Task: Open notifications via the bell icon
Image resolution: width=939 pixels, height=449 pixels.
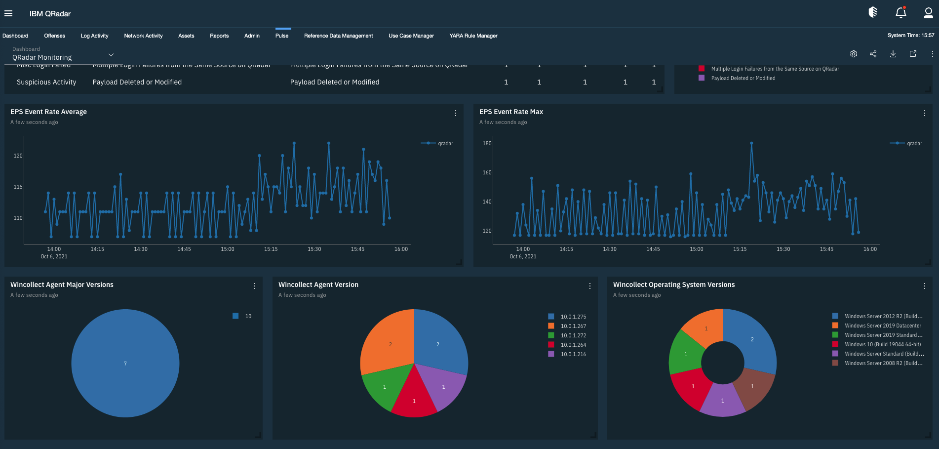Action: pos(900,13)
